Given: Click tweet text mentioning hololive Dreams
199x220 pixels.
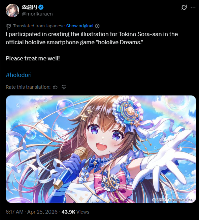Looking at the screenshot, I should 92,38.
